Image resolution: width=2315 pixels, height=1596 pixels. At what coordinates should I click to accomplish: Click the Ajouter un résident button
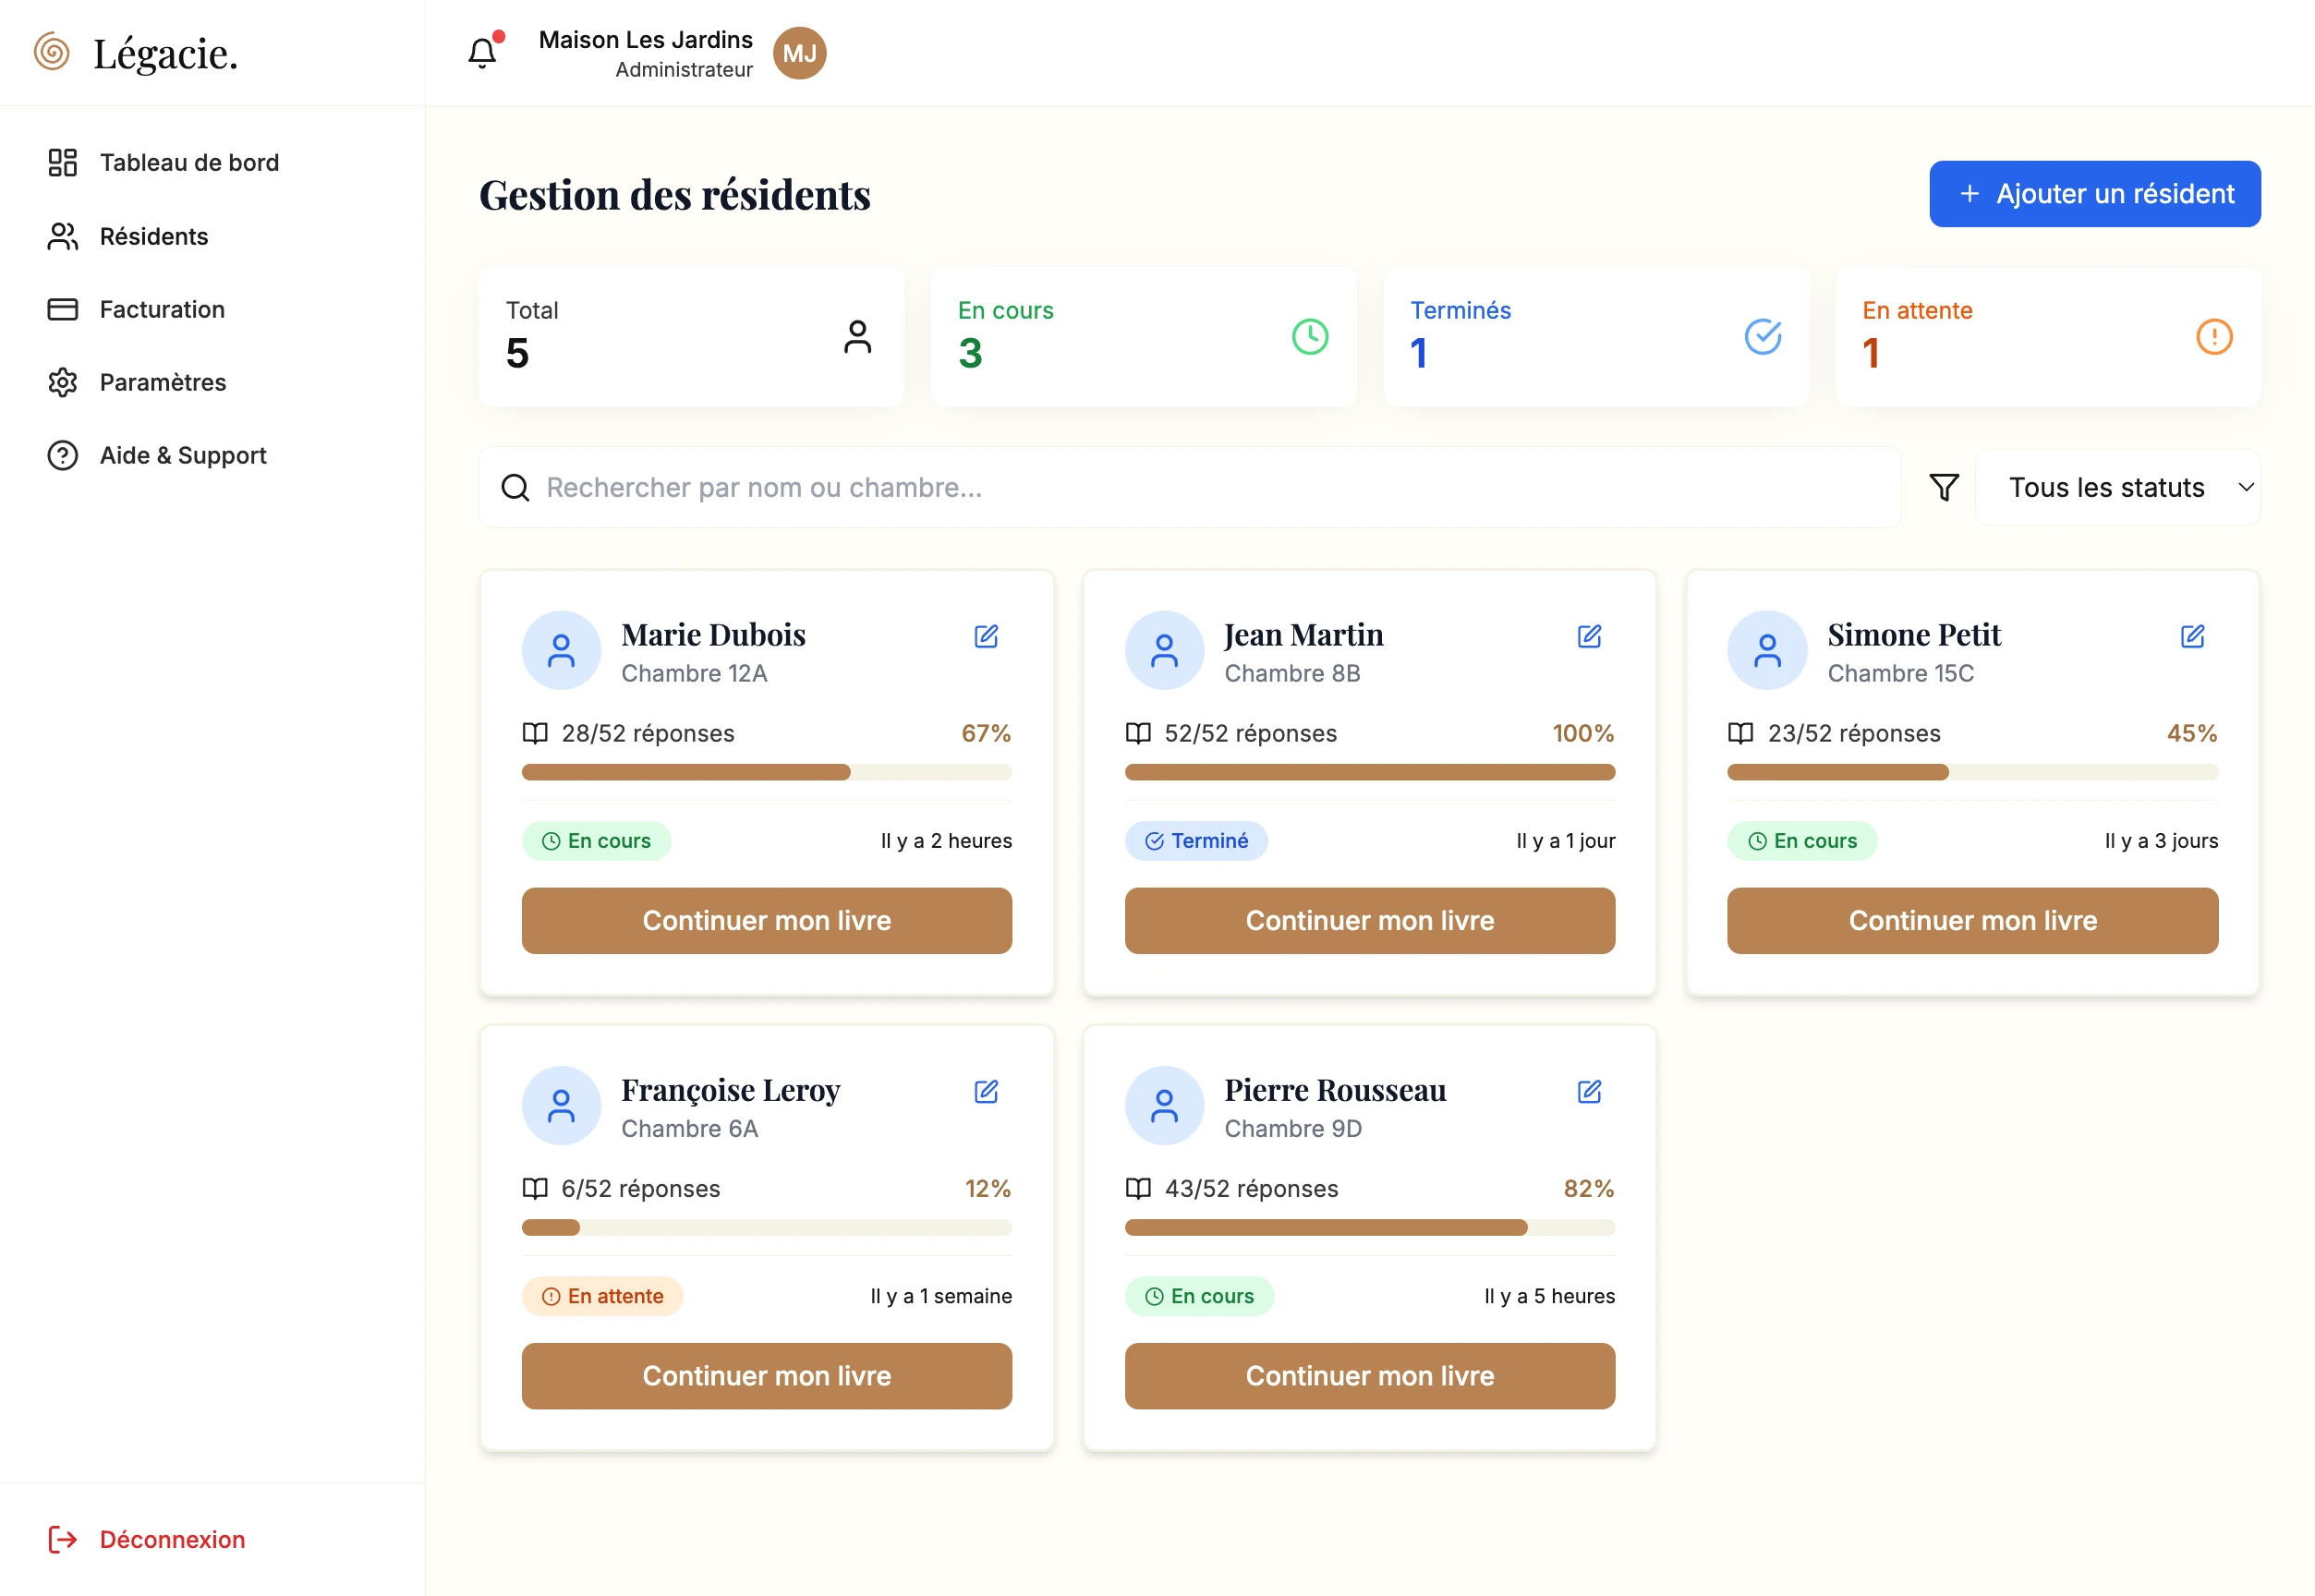tap(2094, 194)
